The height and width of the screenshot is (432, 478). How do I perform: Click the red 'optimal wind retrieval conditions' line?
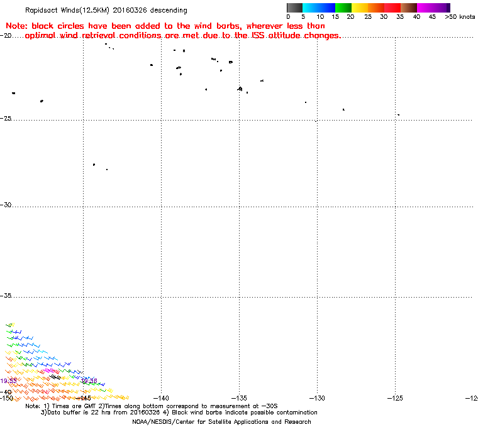tap(183, 36)
